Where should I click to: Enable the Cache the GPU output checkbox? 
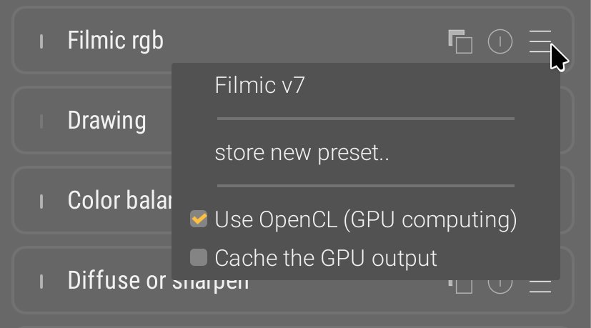point(199,257)
